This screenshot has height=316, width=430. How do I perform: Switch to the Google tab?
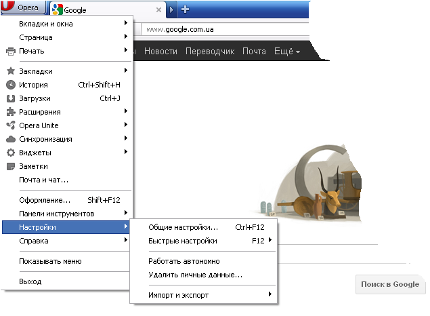click(x=108, y=10)
